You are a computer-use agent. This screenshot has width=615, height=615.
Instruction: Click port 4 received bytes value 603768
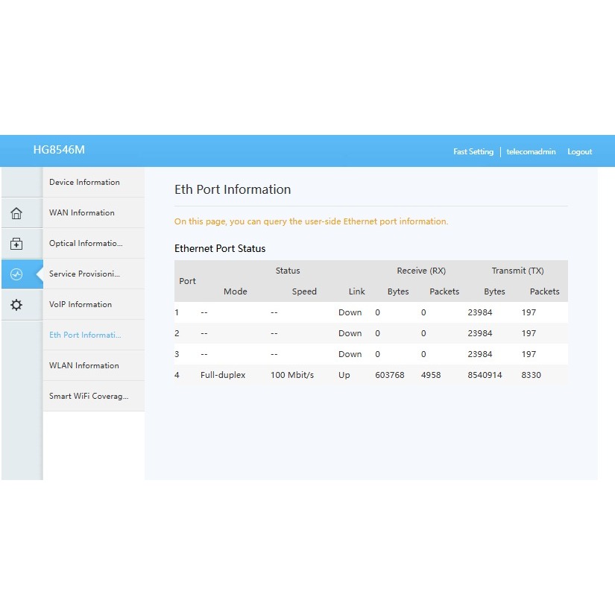[390, 375]
